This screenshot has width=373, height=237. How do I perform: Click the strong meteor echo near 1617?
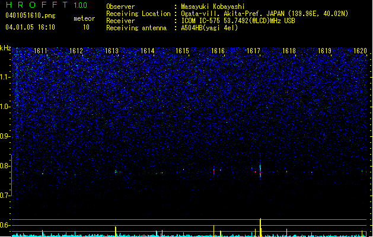(260, 170)
